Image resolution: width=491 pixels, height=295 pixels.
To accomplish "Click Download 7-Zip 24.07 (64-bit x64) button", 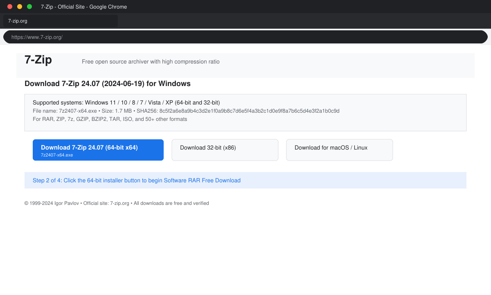I will click(98, 150).
